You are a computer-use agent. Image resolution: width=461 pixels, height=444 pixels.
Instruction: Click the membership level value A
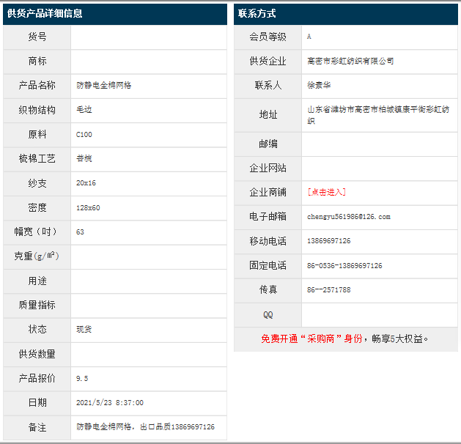(309, 36)
